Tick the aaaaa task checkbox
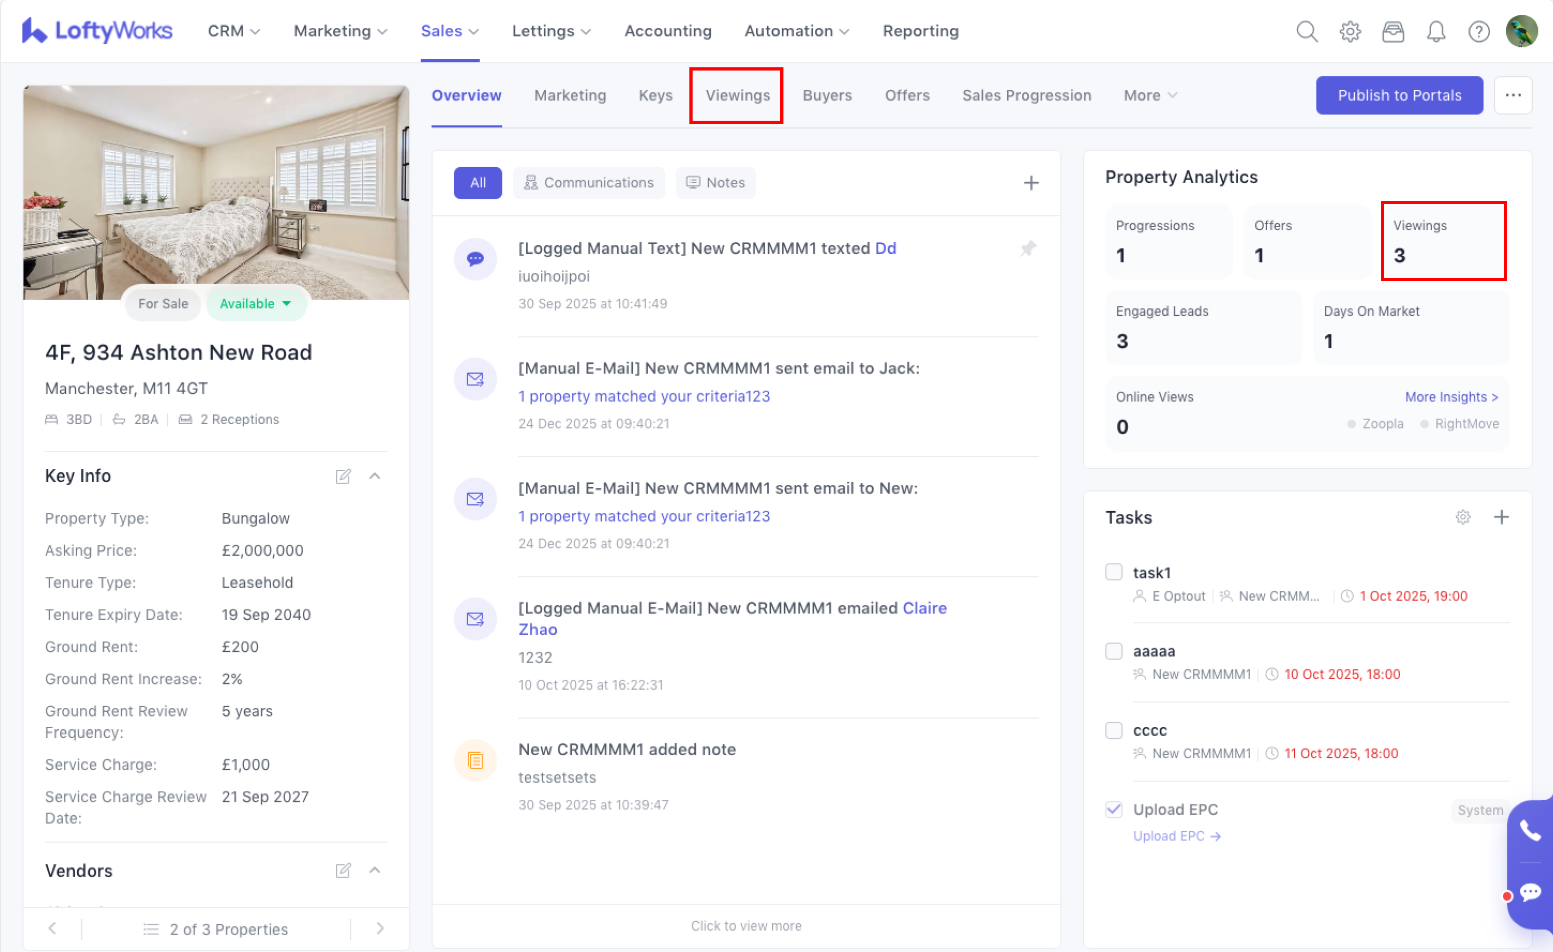This screenshot has height=952, width=1553. coord(1114,651)
